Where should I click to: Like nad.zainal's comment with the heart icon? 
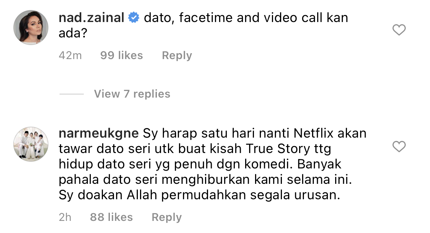coord(399,30)
